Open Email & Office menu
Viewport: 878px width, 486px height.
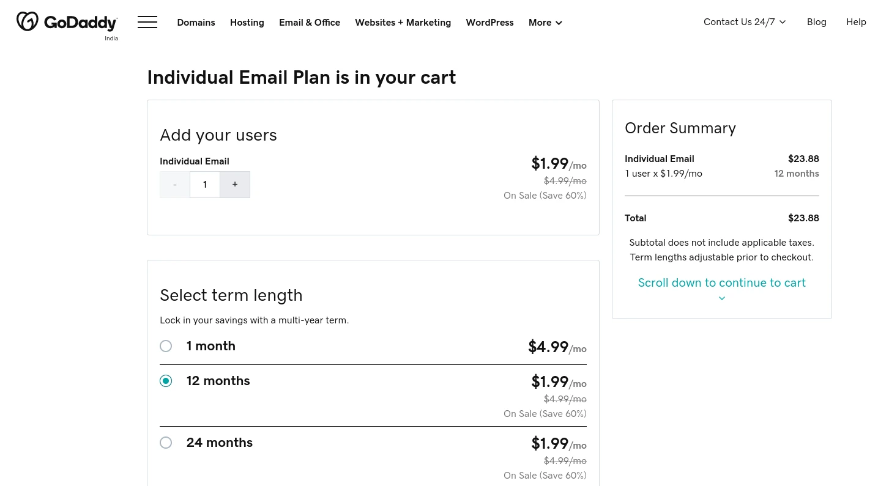tap(310, 23)
